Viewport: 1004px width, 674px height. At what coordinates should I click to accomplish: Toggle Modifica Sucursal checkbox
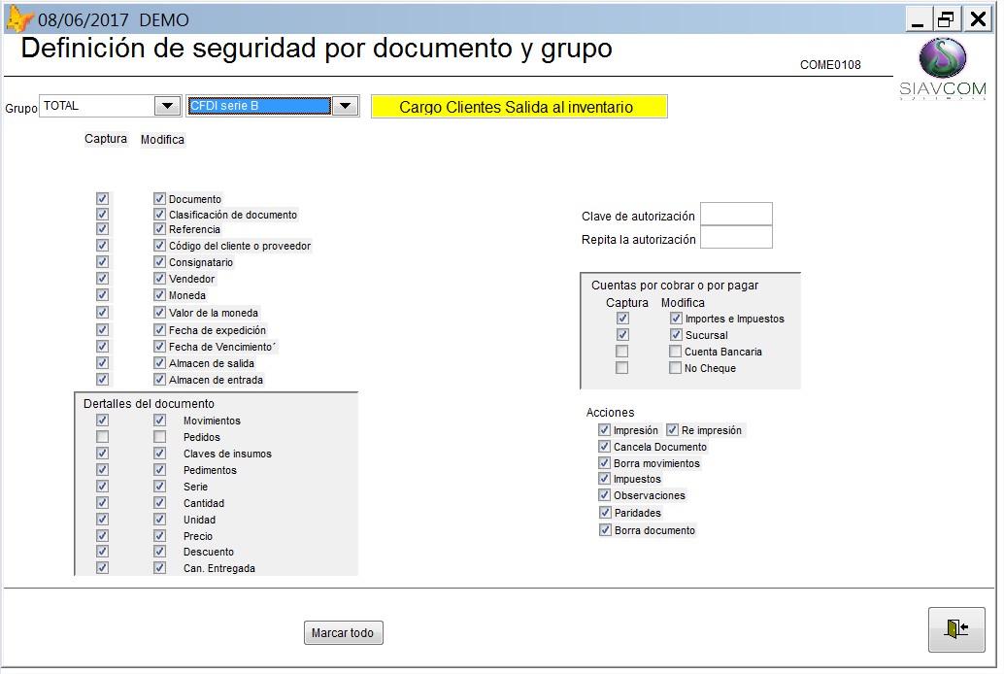tap(676, 334)
